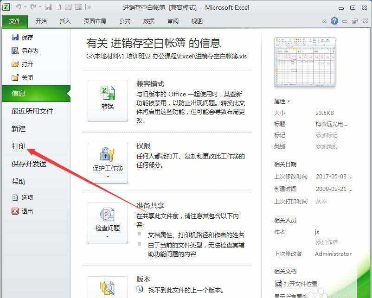The image size is (372, 298).
Task: Click the 转换 button for compatibility mode
Action: pyautogui.click(x=108, y=101)
